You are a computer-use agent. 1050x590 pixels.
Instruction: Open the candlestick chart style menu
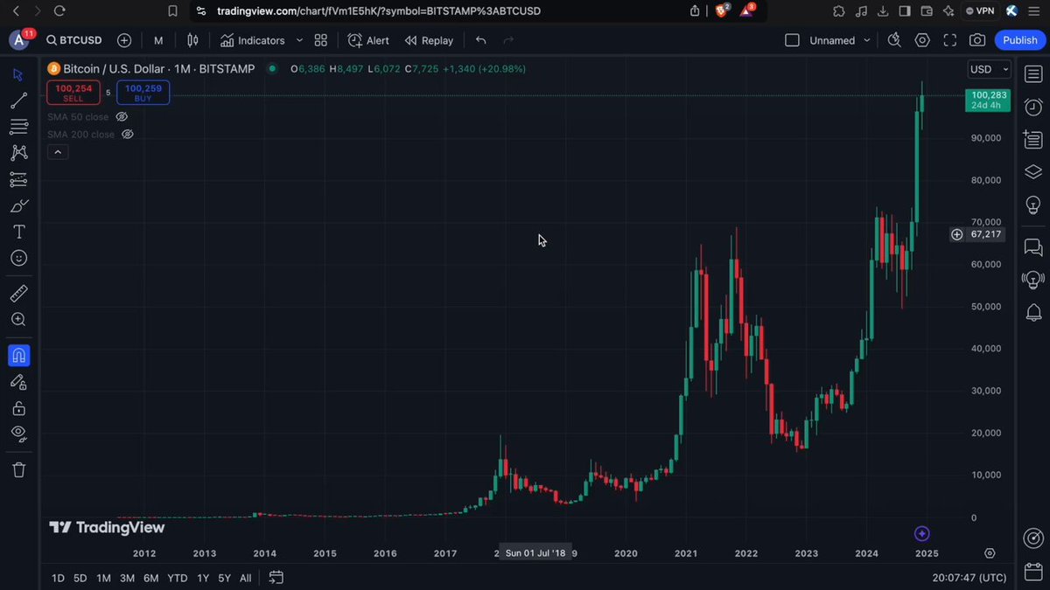tap(192, 40)
